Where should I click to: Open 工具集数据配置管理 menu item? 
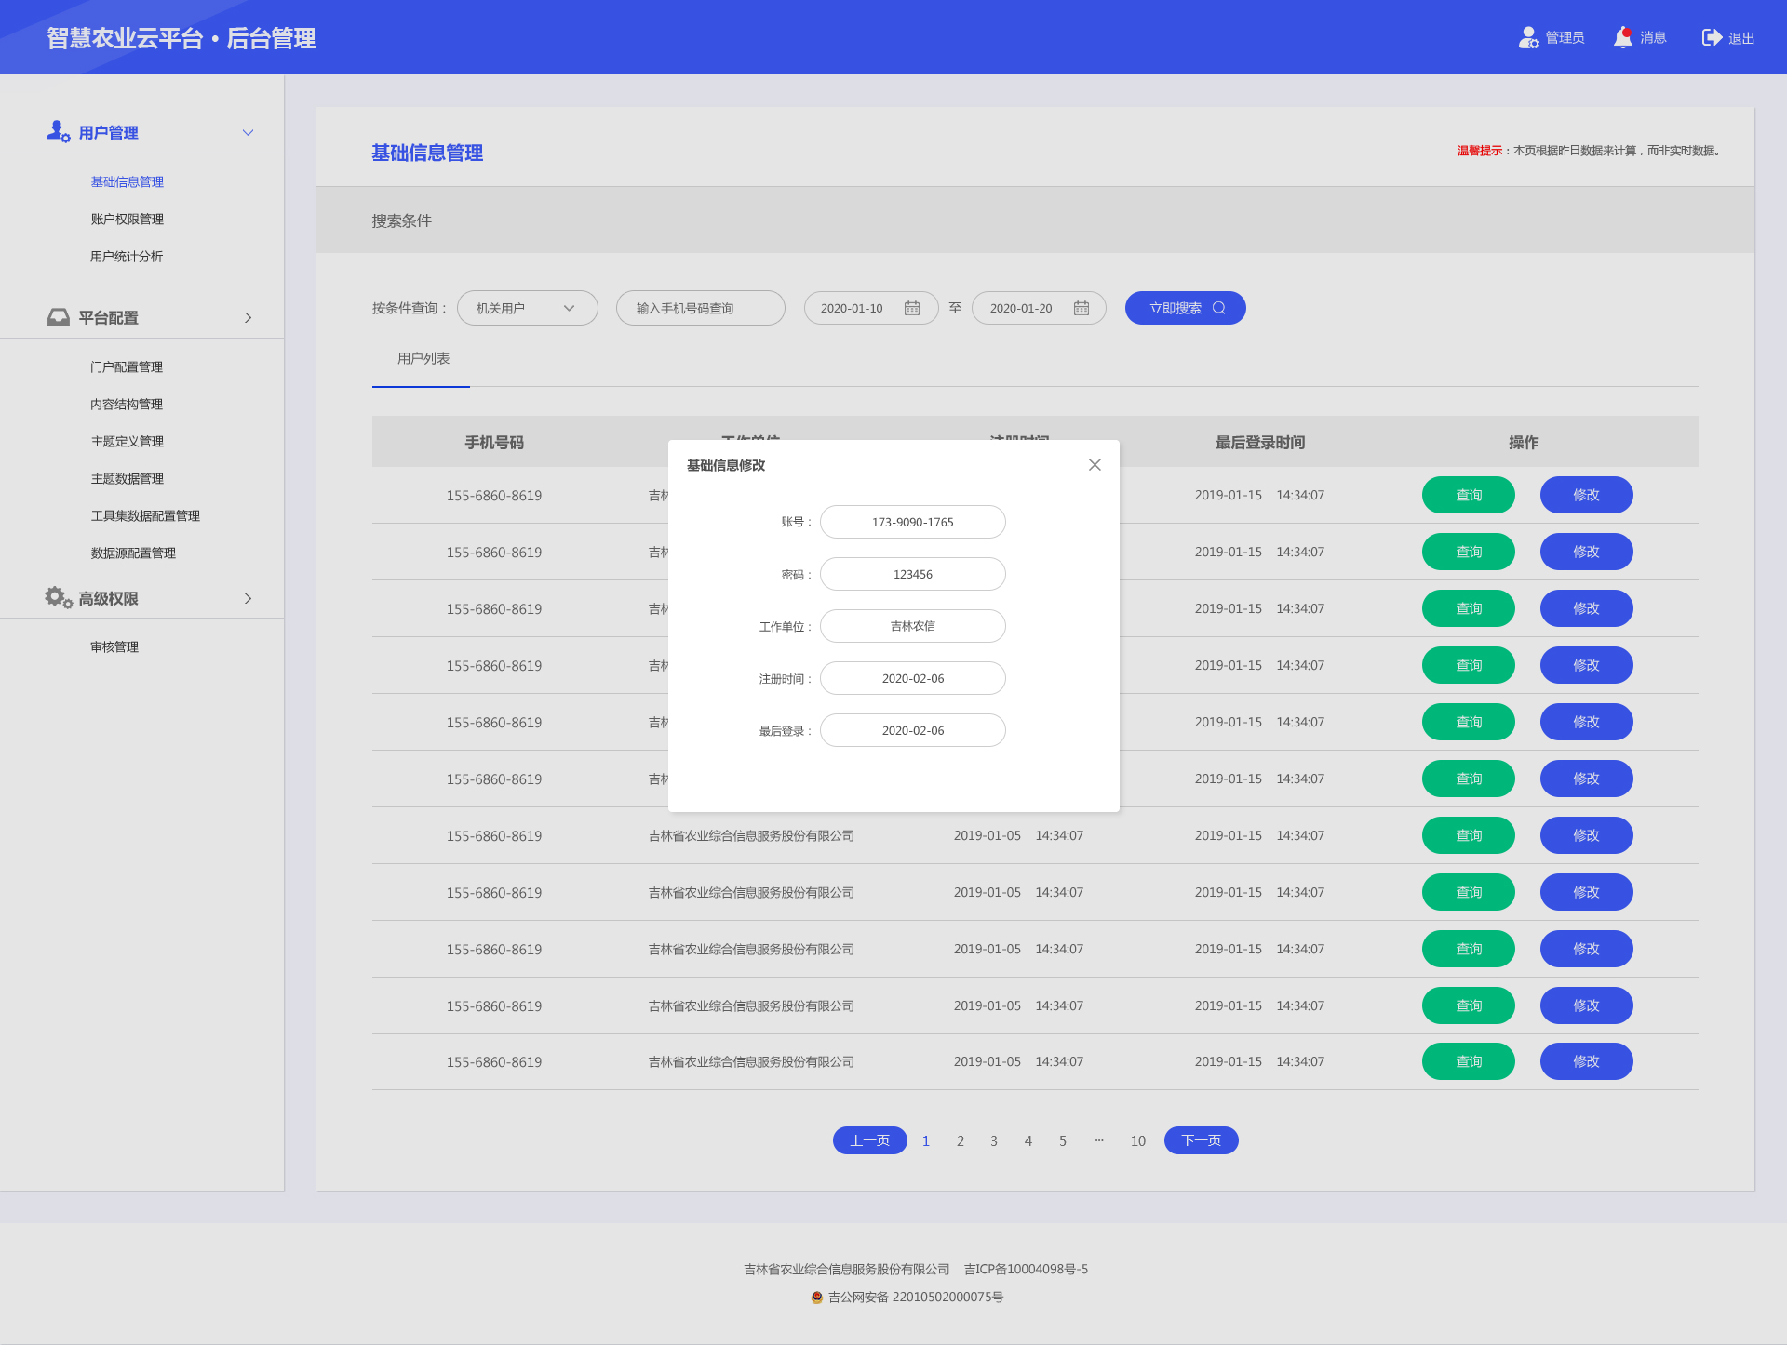point(145,515)
